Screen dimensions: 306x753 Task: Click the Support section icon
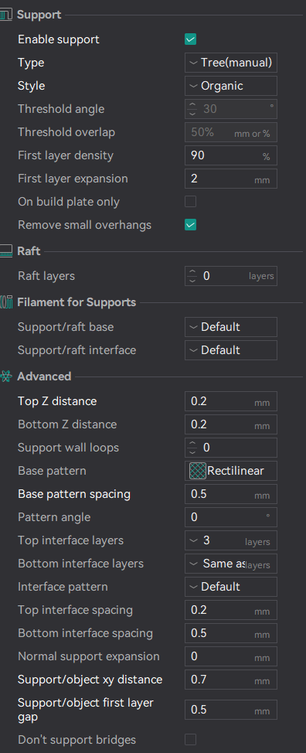5,15
